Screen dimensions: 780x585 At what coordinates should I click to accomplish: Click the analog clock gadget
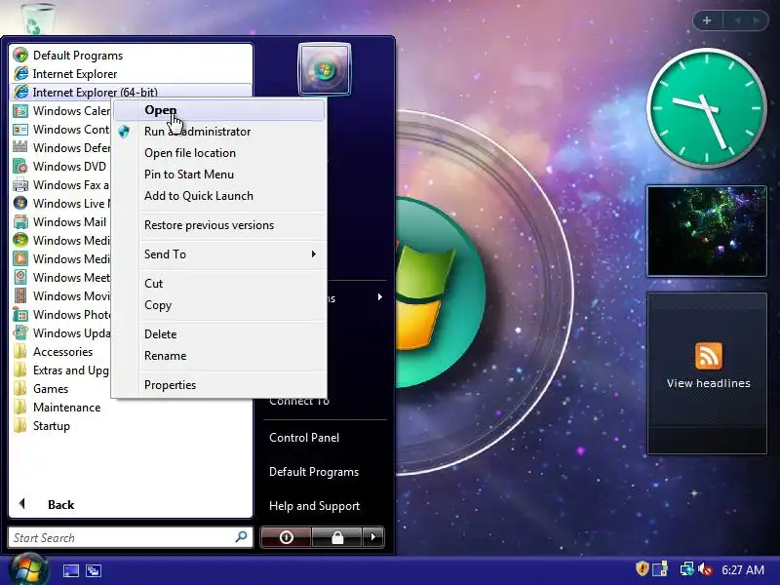[706, 108]
